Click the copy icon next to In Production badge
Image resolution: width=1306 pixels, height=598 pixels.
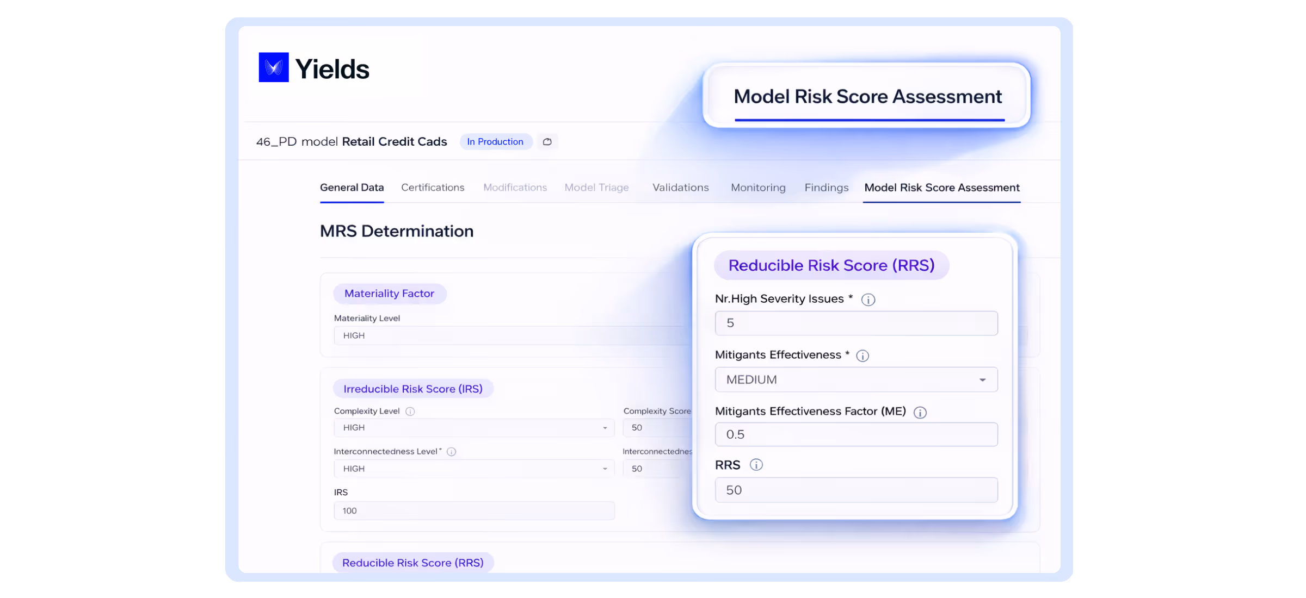click(547, 141)
